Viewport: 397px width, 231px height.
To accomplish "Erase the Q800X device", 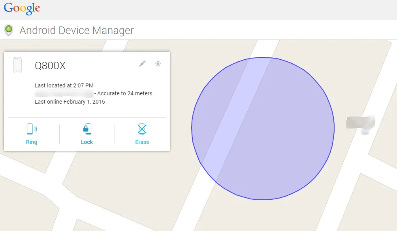I will point(142,142).
